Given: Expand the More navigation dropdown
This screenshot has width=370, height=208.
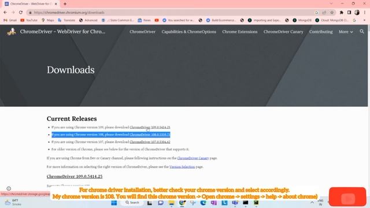Looking at the screenshot, I should click(346, 32).
